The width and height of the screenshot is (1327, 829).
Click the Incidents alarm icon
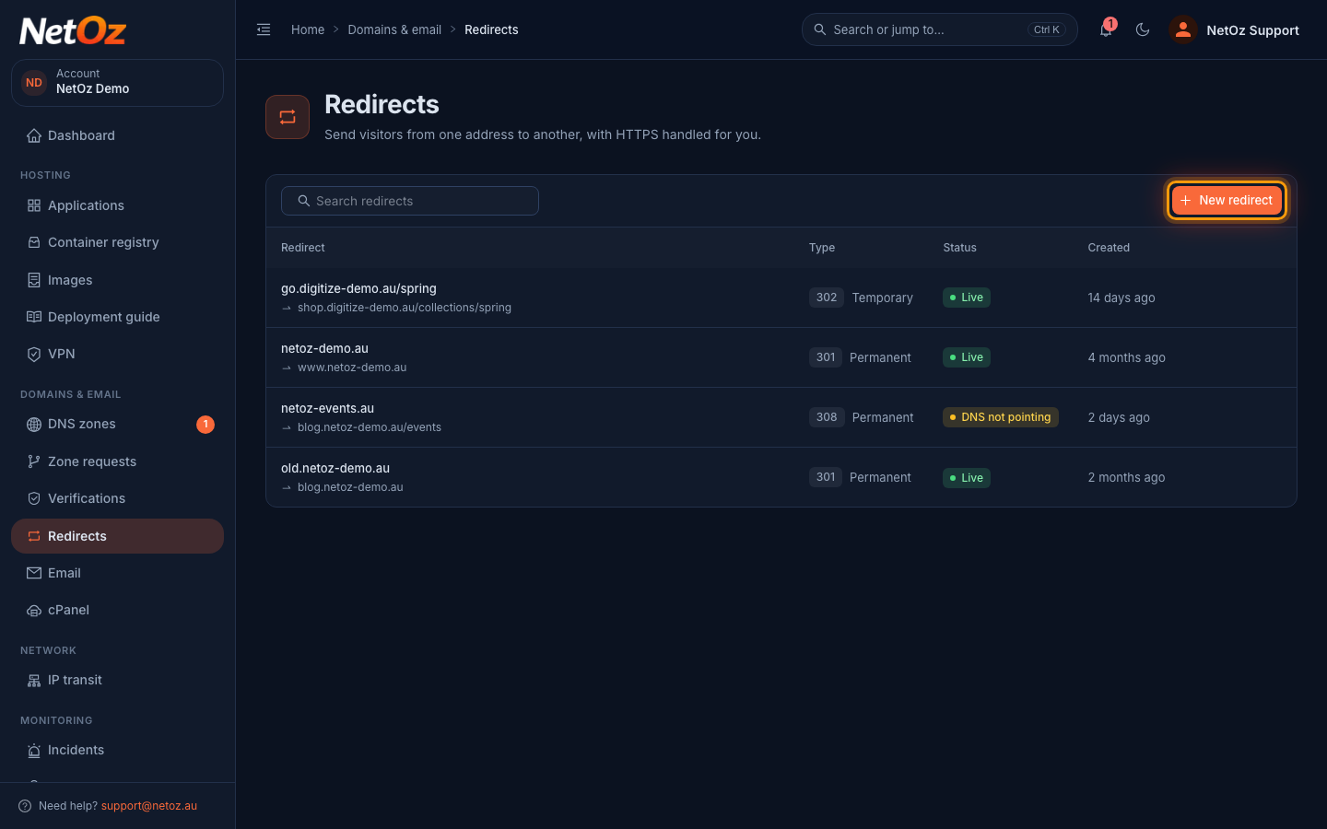(34, 750)
